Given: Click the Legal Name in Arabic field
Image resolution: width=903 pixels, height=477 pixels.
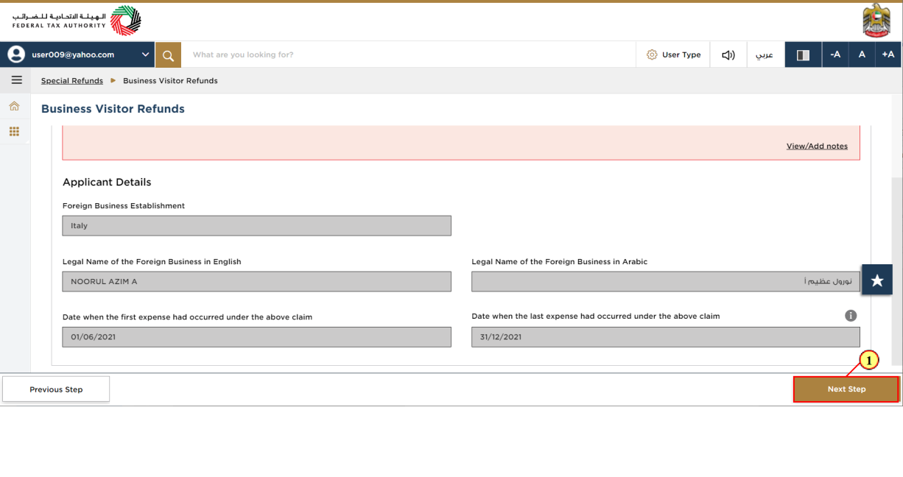Looking at the screenshot, I should pos(665,282).
